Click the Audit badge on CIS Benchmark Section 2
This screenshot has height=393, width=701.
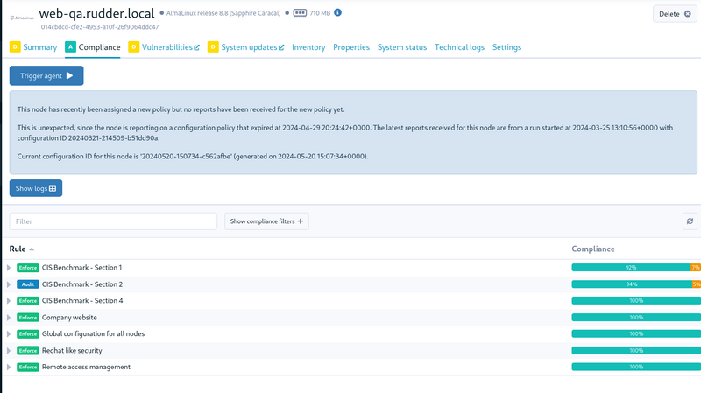[28, 284]
